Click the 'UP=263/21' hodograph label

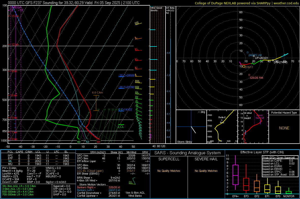262,58
